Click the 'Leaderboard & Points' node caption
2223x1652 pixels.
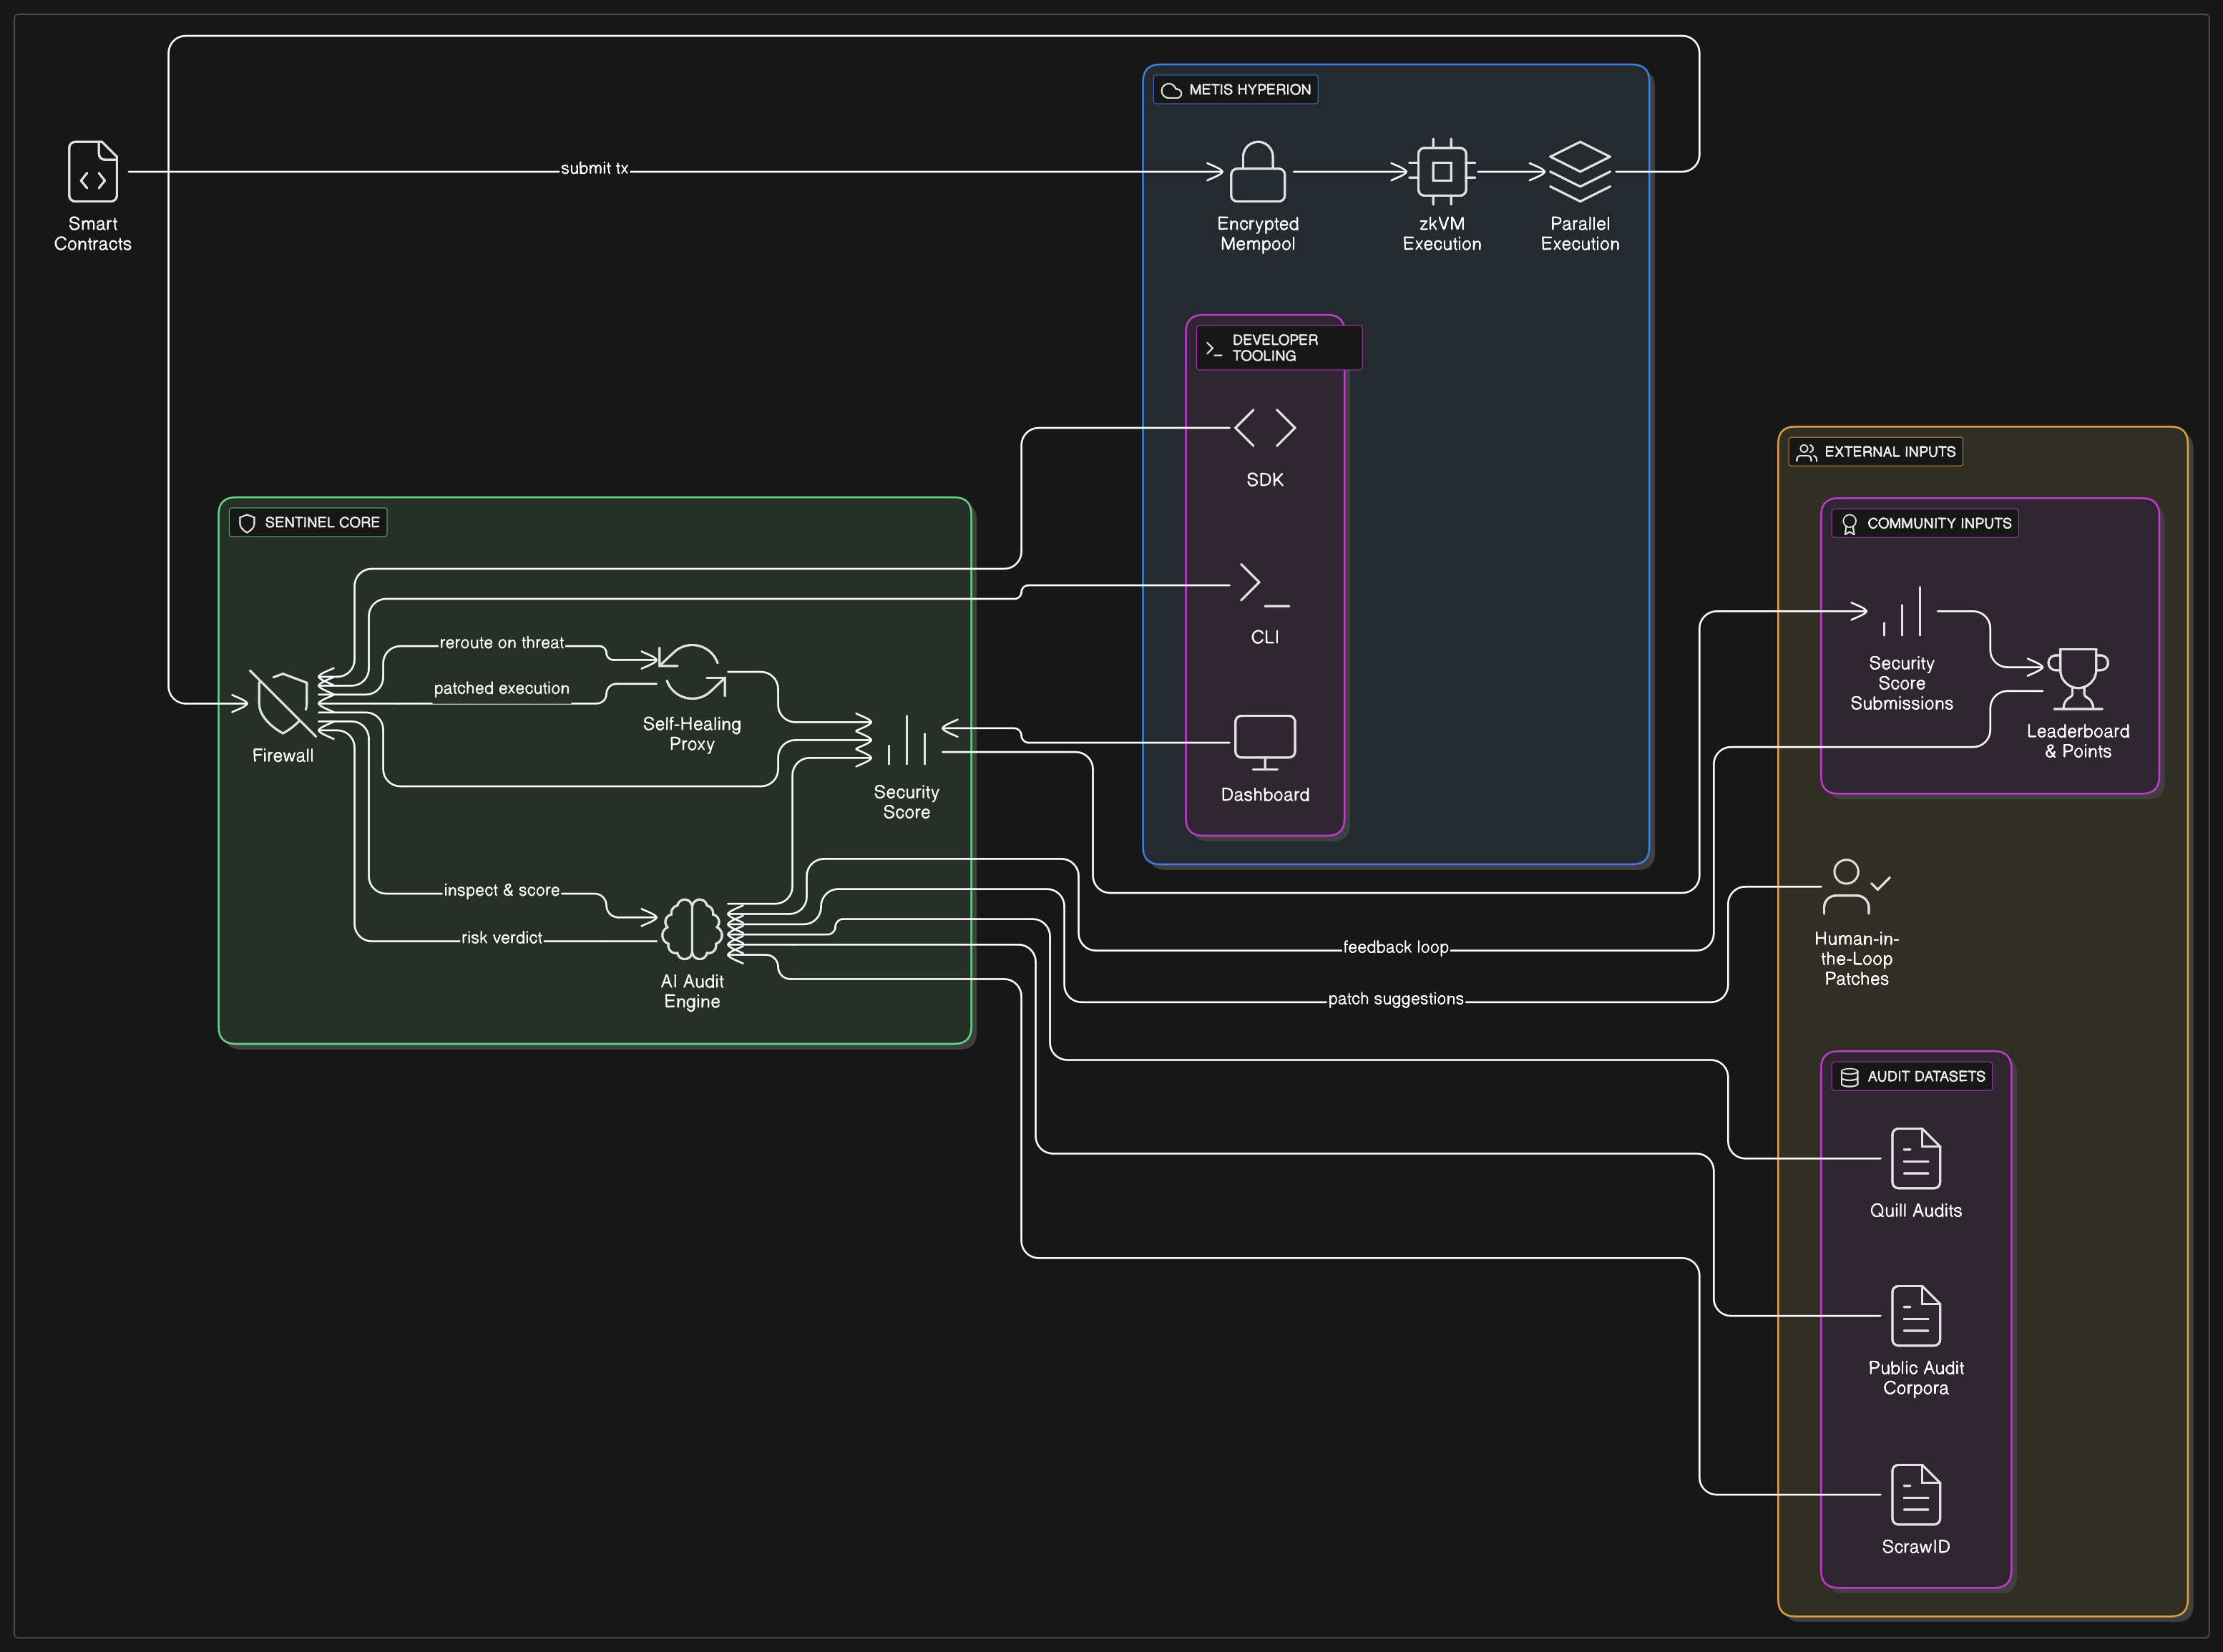2077,741
